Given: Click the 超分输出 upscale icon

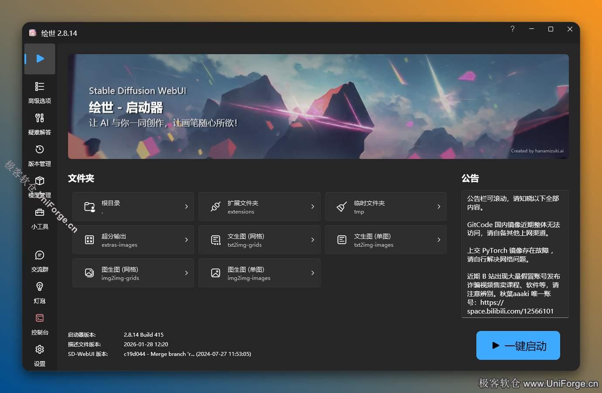Looking at the screenshot, I should [x=89, y=240].
